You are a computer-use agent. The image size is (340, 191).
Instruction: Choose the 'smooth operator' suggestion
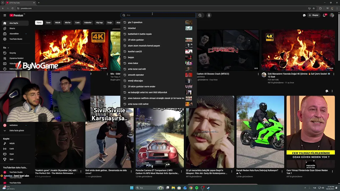click(159, 75)
